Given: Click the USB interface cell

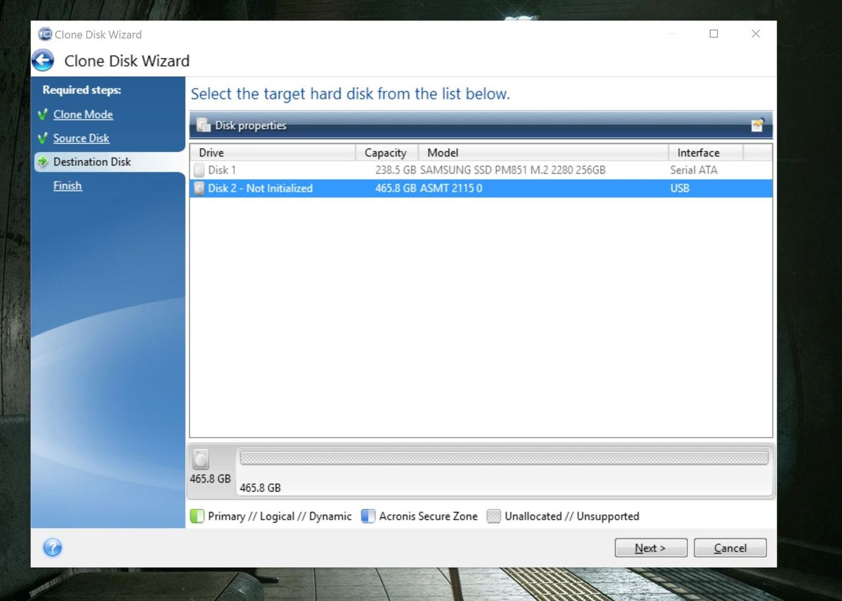Looking at the screenshot, I should pos(680,188).
